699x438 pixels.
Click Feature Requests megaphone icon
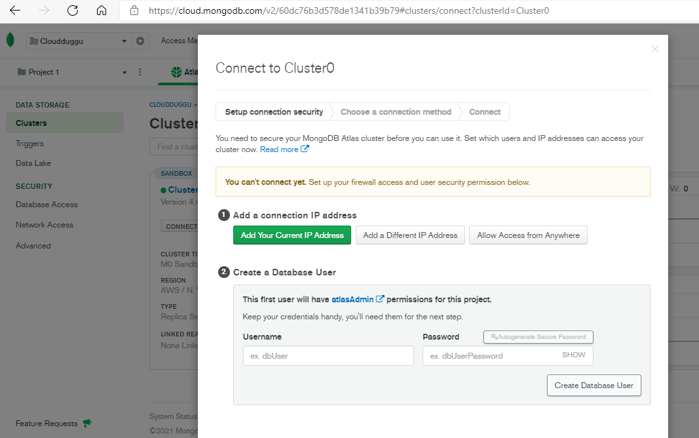[x=87, y=423]
